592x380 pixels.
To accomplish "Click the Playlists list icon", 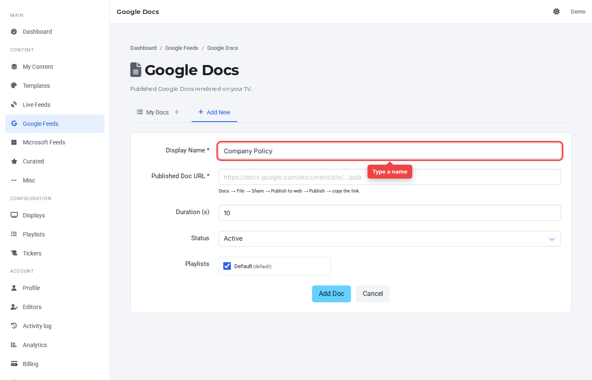I will pyautogui.click(x=14, y=234).
